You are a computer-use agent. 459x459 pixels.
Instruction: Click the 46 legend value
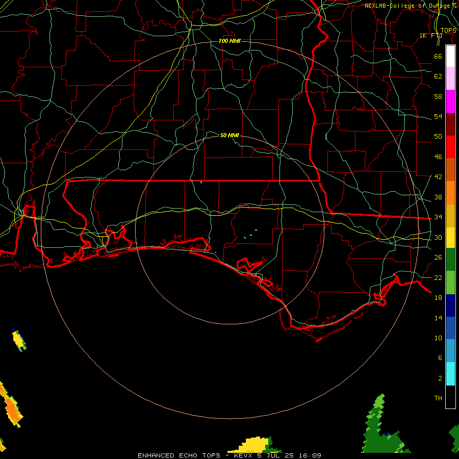point(438,157)
